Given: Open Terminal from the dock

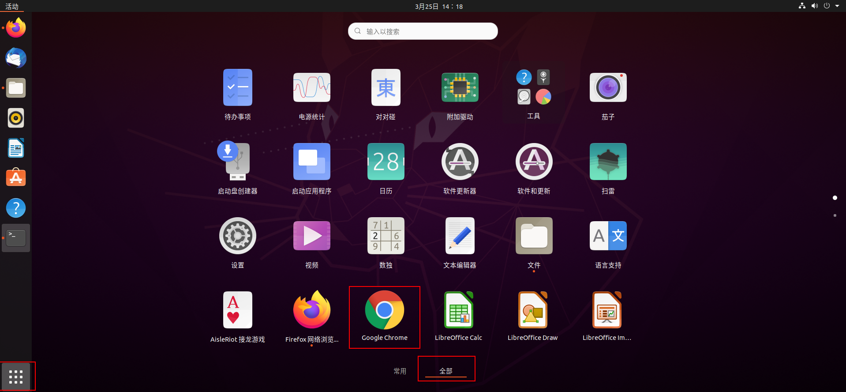Looking at the screenshot, I should tap(16, 238).
